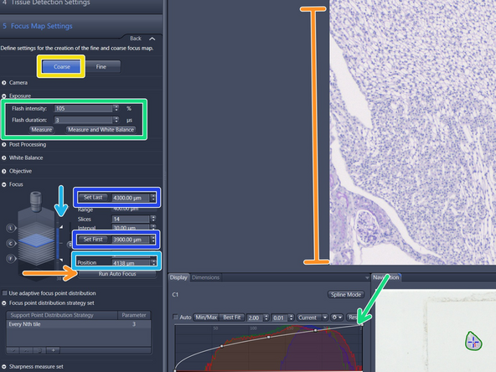Screen dimensions: 496x372
Task: Toggle Use adaptive focus point distribution
Action: click(4, 293)
